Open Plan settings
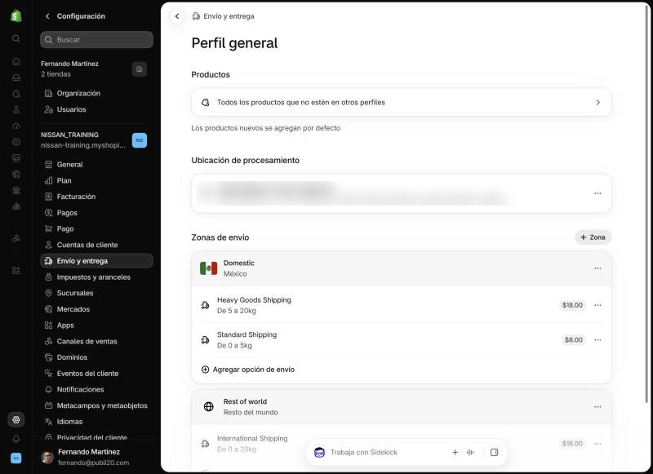The image size is (653, 474). pos(96,180)
